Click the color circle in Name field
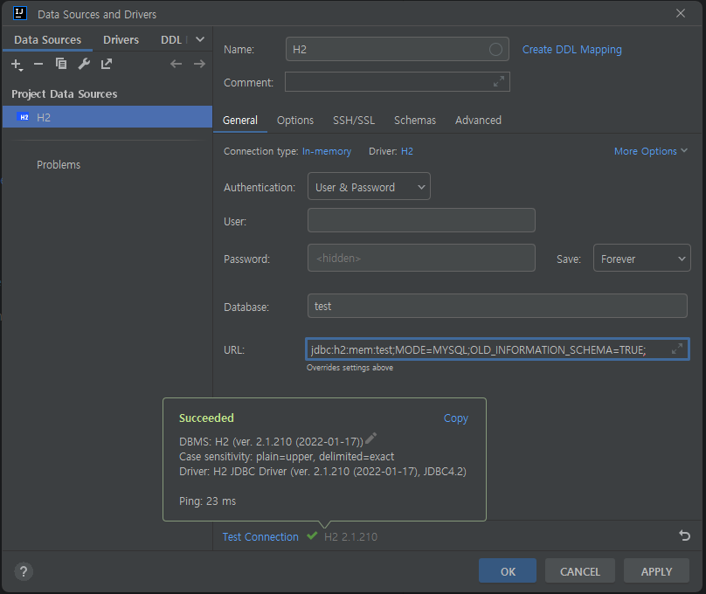 coord(495,49)
